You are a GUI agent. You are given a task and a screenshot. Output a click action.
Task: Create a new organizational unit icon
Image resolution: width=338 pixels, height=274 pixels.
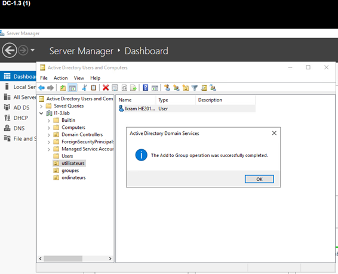pos(186,88)
